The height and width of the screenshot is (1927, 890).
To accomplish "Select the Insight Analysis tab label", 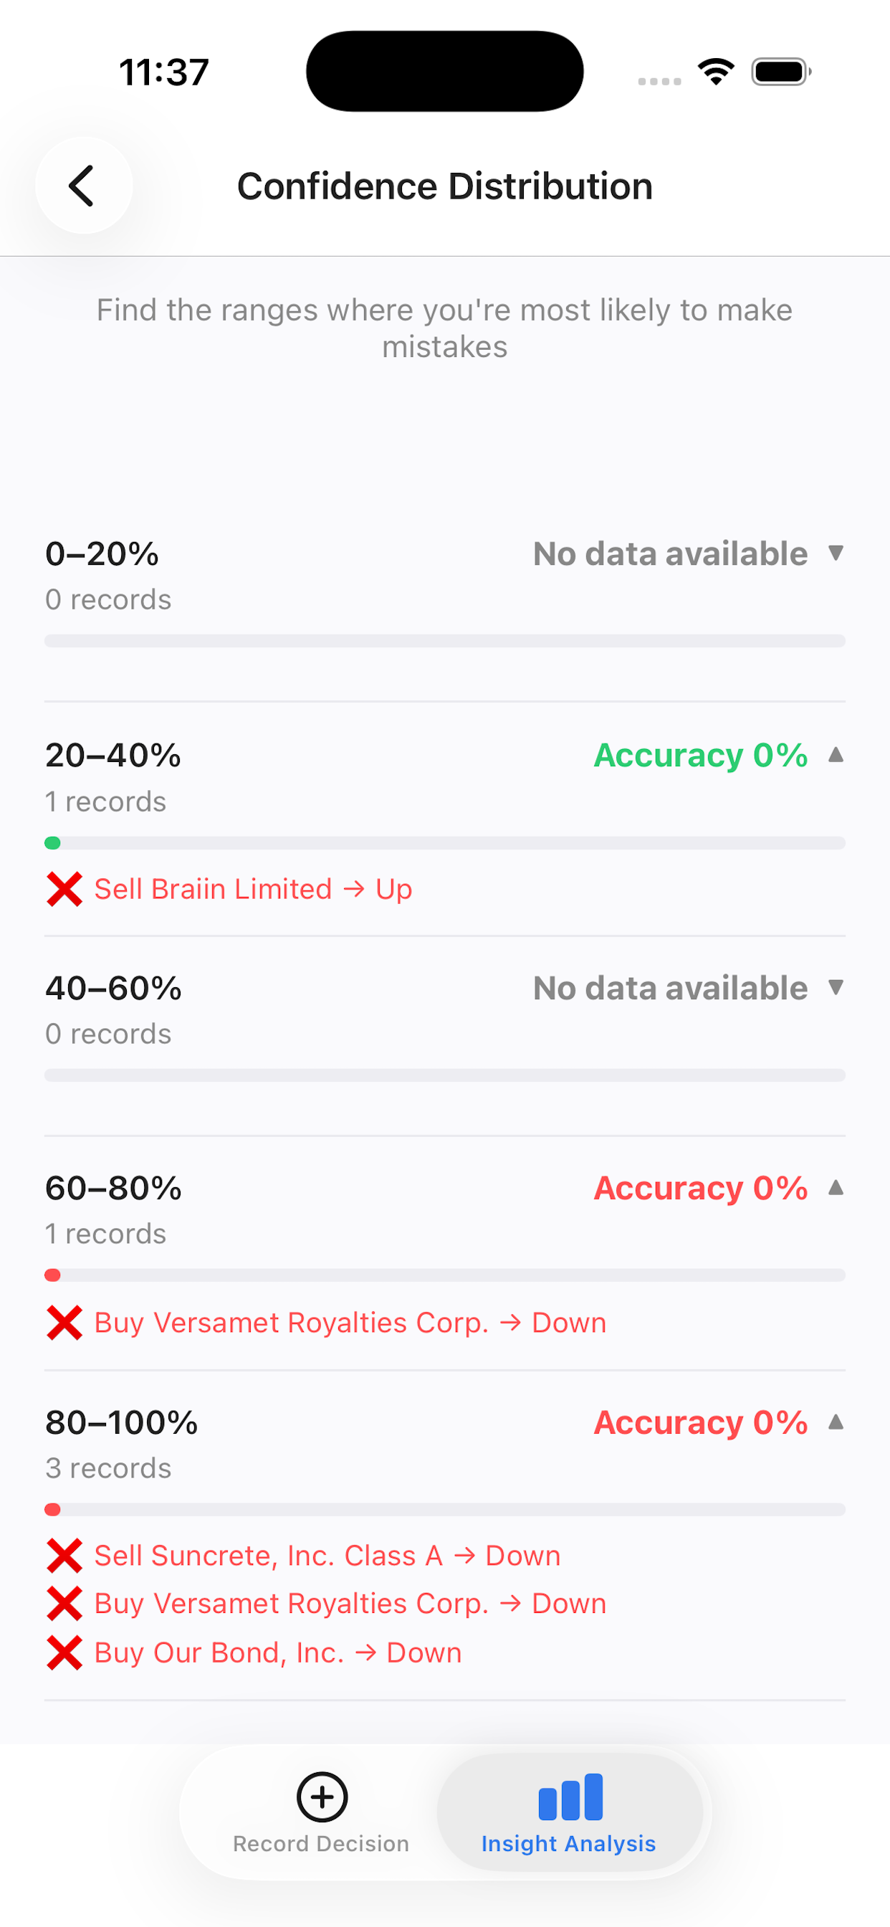I will 568,1844.
